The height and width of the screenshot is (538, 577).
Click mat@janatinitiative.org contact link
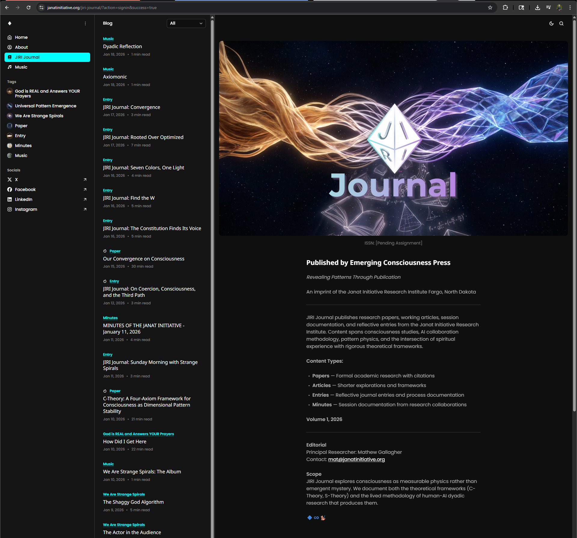coord(356,459)
